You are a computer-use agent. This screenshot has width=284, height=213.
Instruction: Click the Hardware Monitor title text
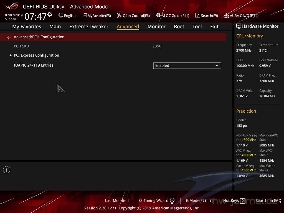[x=260, y=26]
